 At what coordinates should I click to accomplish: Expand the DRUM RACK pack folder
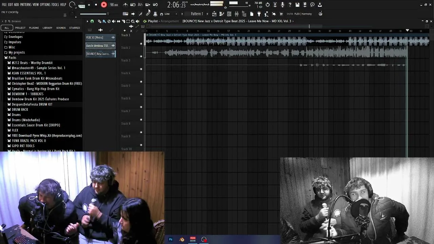(x=20, y=109)
